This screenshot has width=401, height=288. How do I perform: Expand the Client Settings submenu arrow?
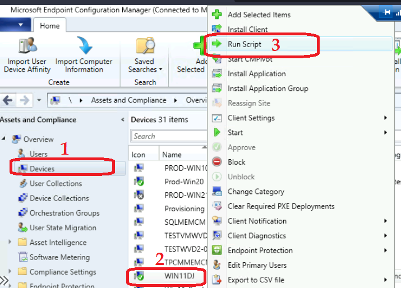pos(386,118)
